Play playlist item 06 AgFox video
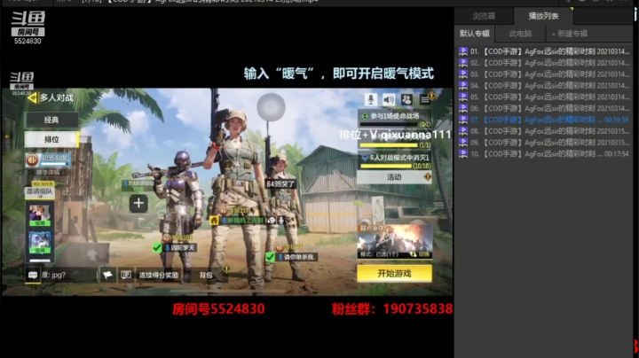 (544, 109)
